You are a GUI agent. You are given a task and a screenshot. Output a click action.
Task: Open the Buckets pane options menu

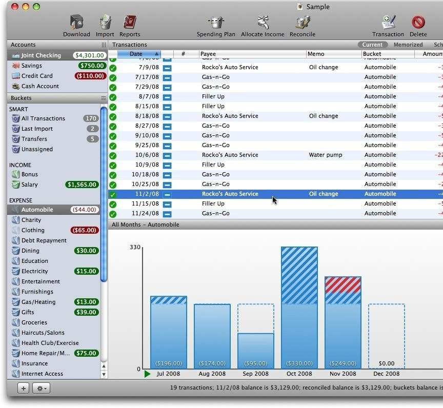pos(104,98)
